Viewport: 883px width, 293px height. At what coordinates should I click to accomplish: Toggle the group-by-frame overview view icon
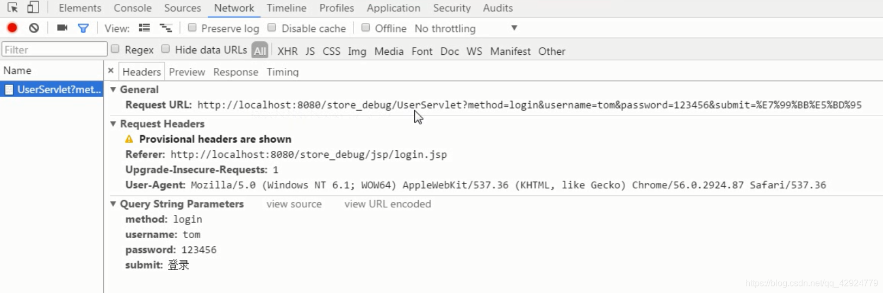coord(165,28)
